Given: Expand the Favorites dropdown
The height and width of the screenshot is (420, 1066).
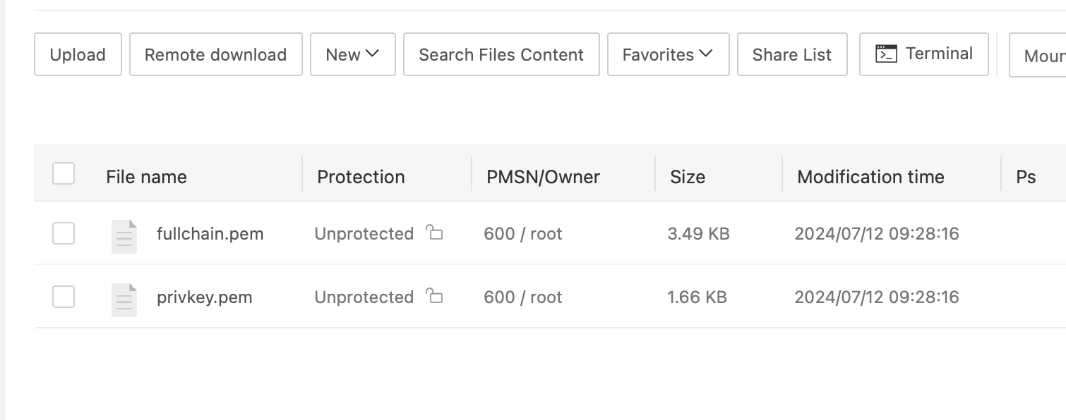Looking at the screenshot, I should click(667, 55).
